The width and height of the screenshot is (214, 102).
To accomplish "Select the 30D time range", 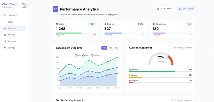I will click(x=104, y=48).
